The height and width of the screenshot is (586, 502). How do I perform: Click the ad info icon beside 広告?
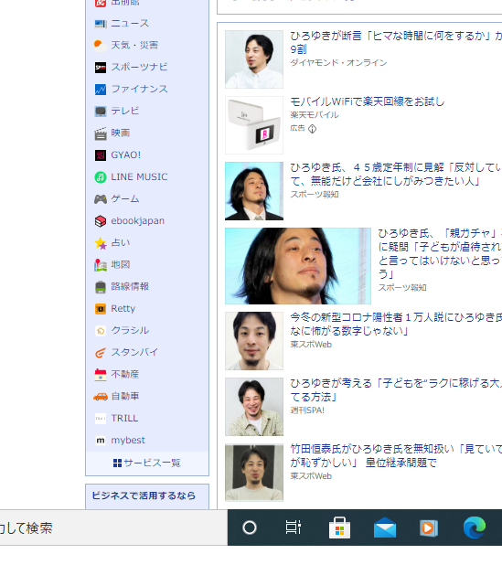(312, 129)
